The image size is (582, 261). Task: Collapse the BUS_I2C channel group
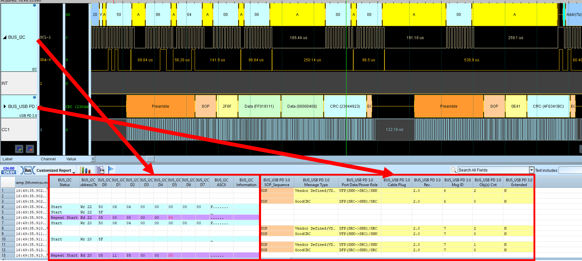[x=5, y=37]
